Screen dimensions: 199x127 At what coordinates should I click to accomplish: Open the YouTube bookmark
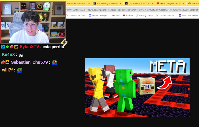128,15
